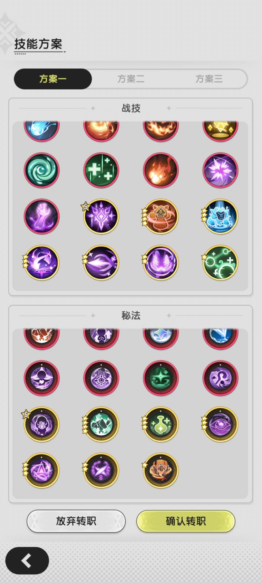The width and height of the screenshot is (262, 583).
Task: Choose the purple rabbit ears mask skill
Action: tap(161, 263)
